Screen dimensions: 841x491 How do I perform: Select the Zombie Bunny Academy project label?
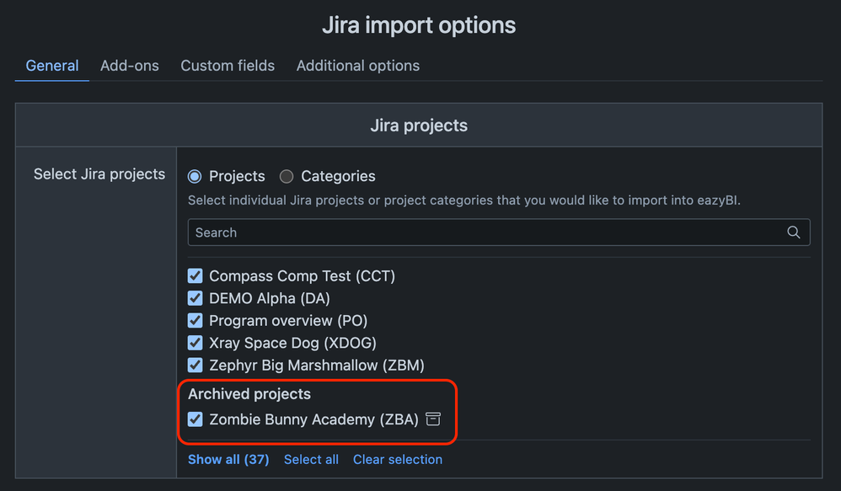313,419
